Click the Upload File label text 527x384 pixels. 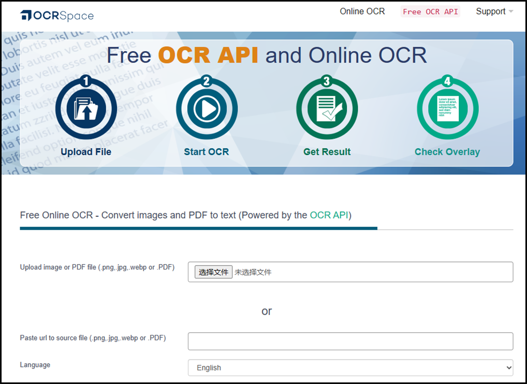click(86, 152)
